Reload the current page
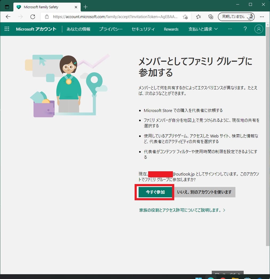This screenshot has height=279, width=270. 33,16
